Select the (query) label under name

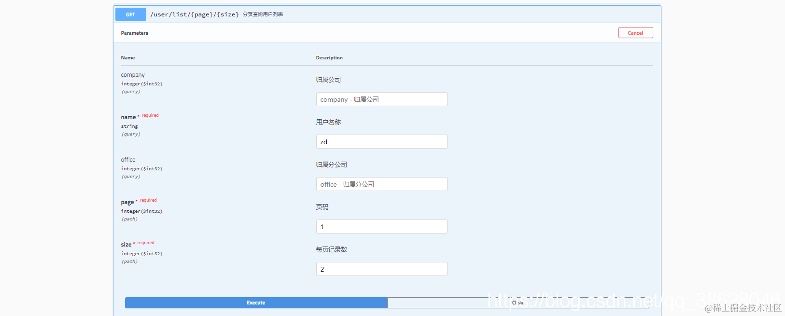point(131,134)
